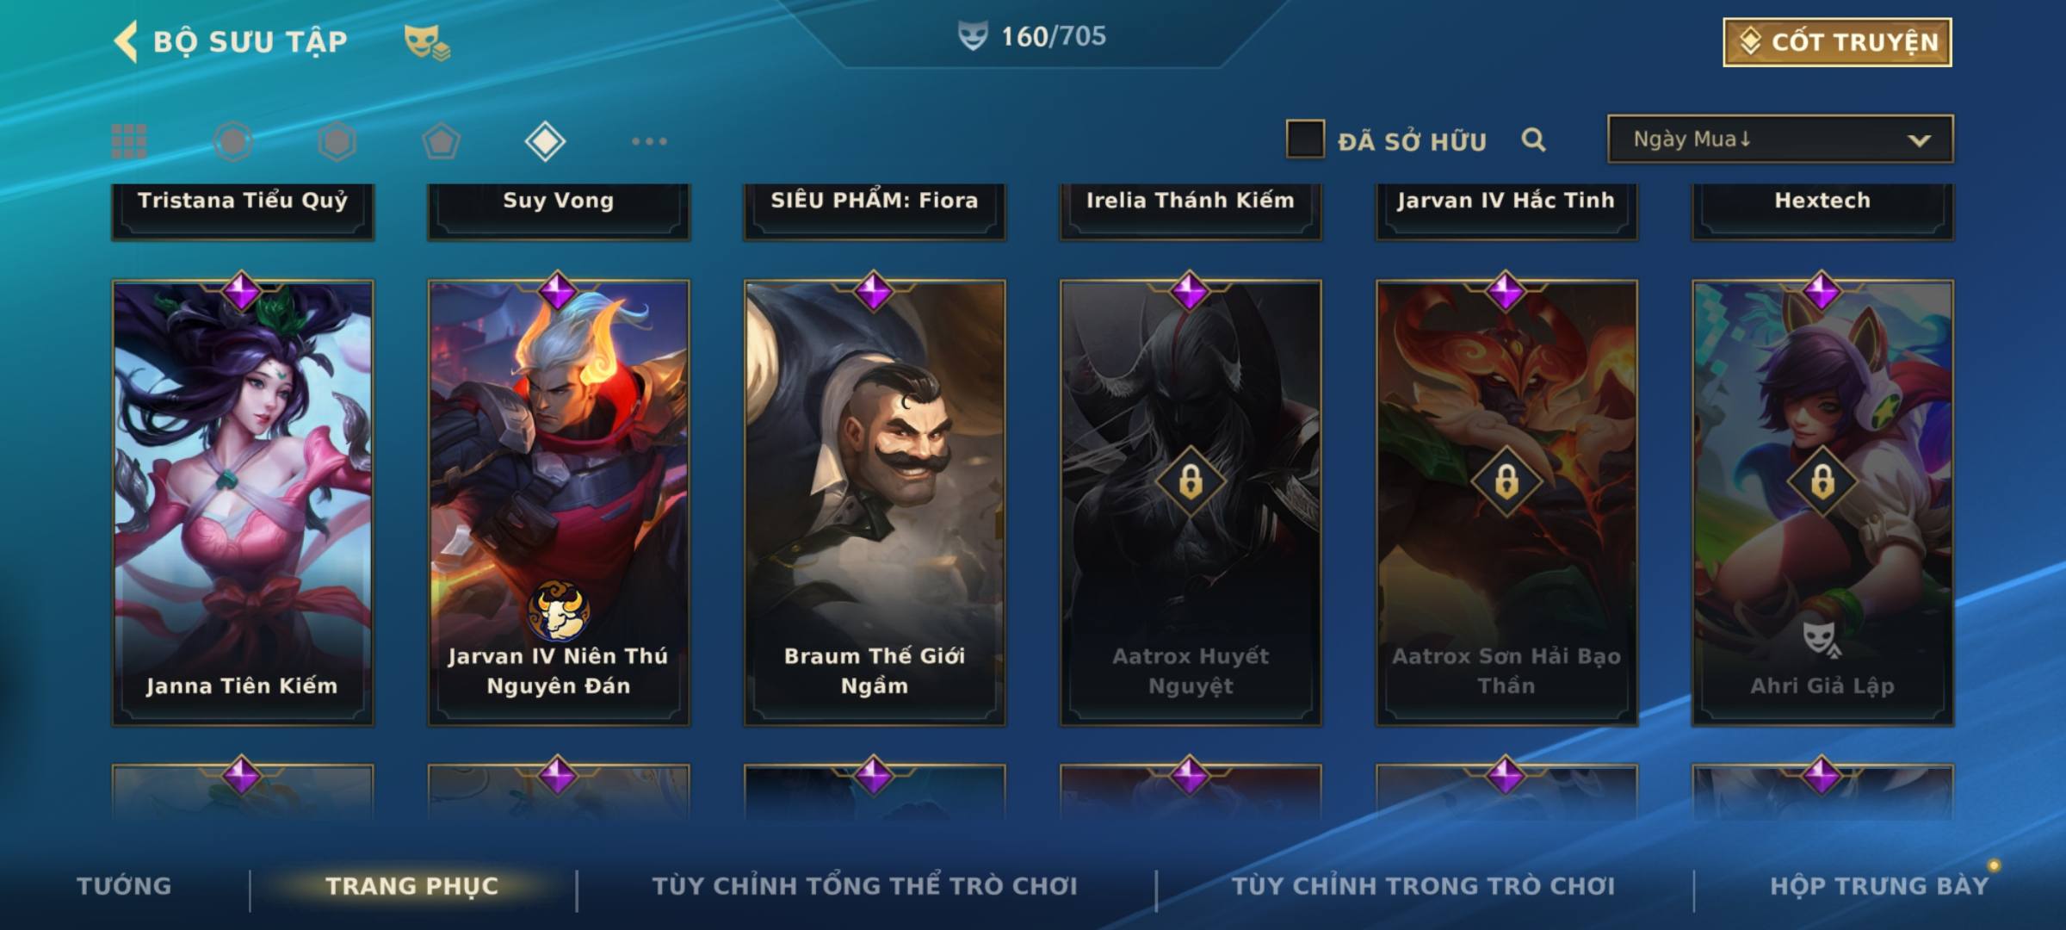Select the all-rarities grid filter icon
Image resolution: width=2066 pixels, height=930 pixels.
point(129,141)
